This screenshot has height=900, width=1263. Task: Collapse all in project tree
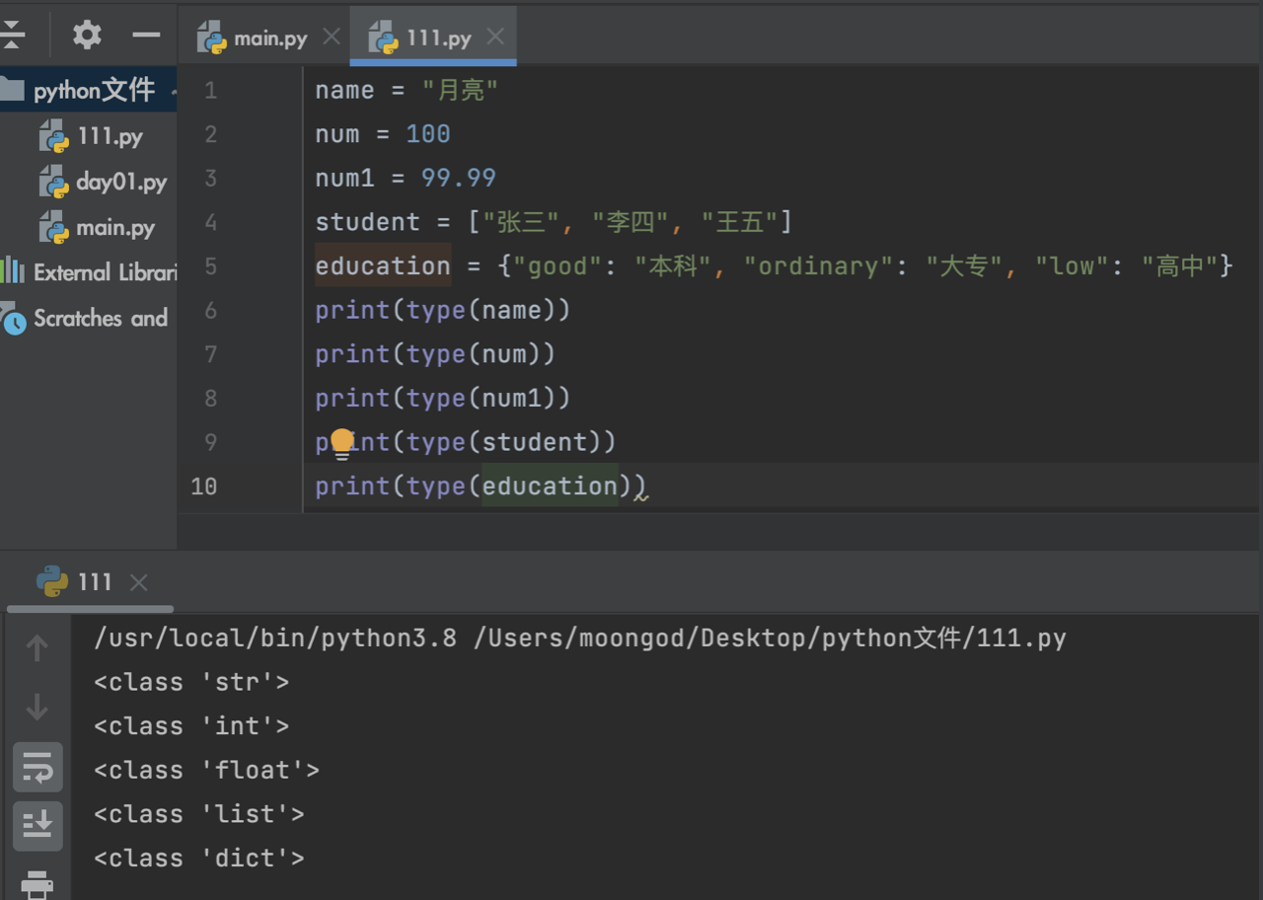[x=12, y=36]
